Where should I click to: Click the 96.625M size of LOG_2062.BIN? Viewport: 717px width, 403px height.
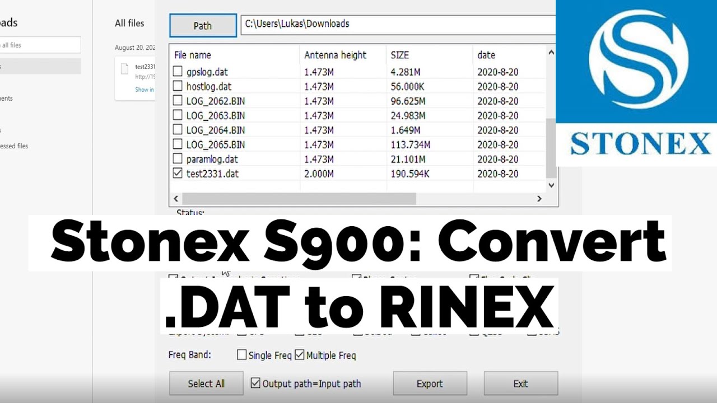click(408, 101)
